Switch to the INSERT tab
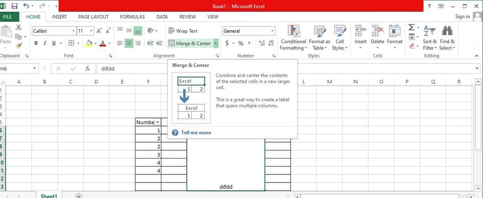 pyautogui.click(x=59, y=17)
